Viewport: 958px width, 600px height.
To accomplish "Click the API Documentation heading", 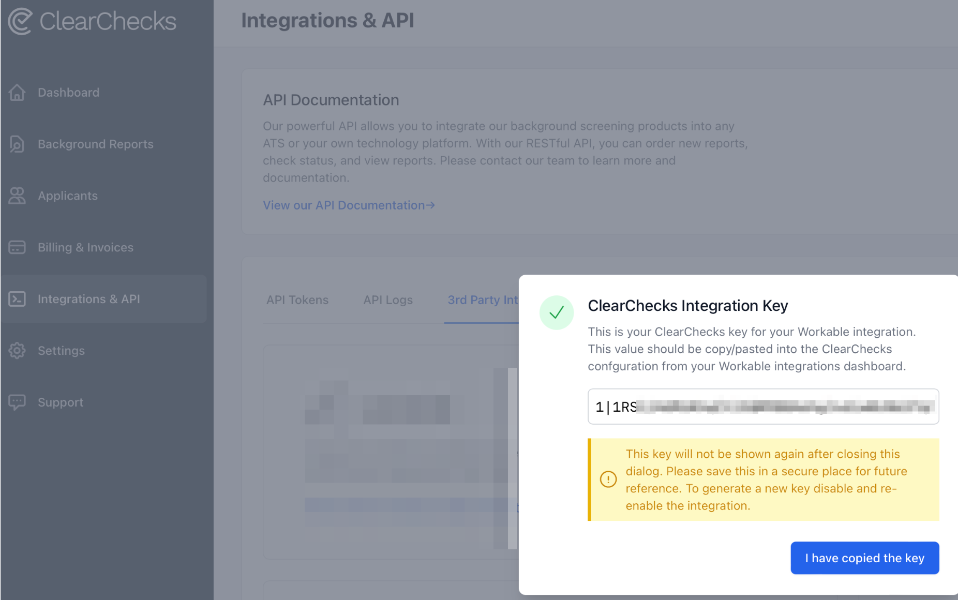I will (331, 100).
